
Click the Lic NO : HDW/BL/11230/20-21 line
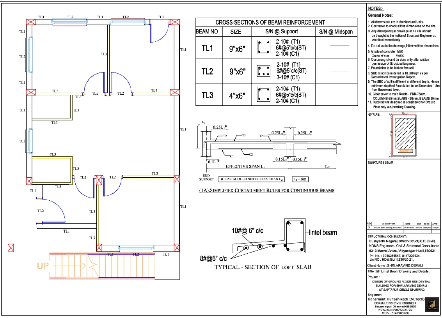392,260
